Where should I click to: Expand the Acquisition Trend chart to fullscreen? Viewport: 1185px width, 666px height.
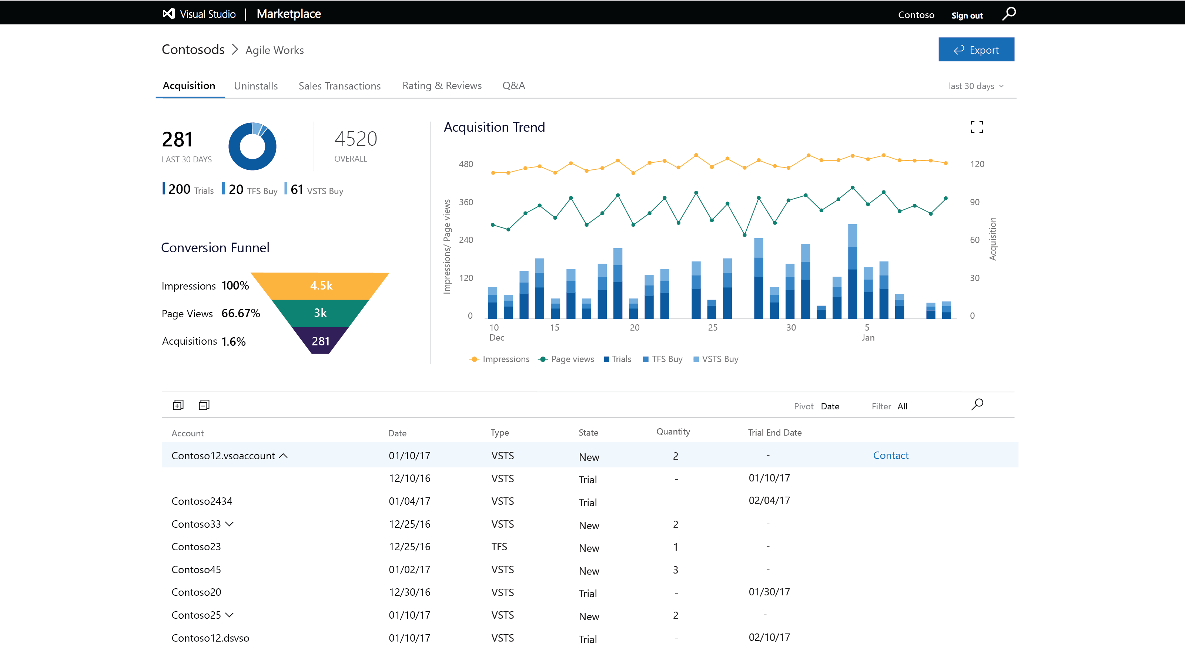tap(977, 127)
